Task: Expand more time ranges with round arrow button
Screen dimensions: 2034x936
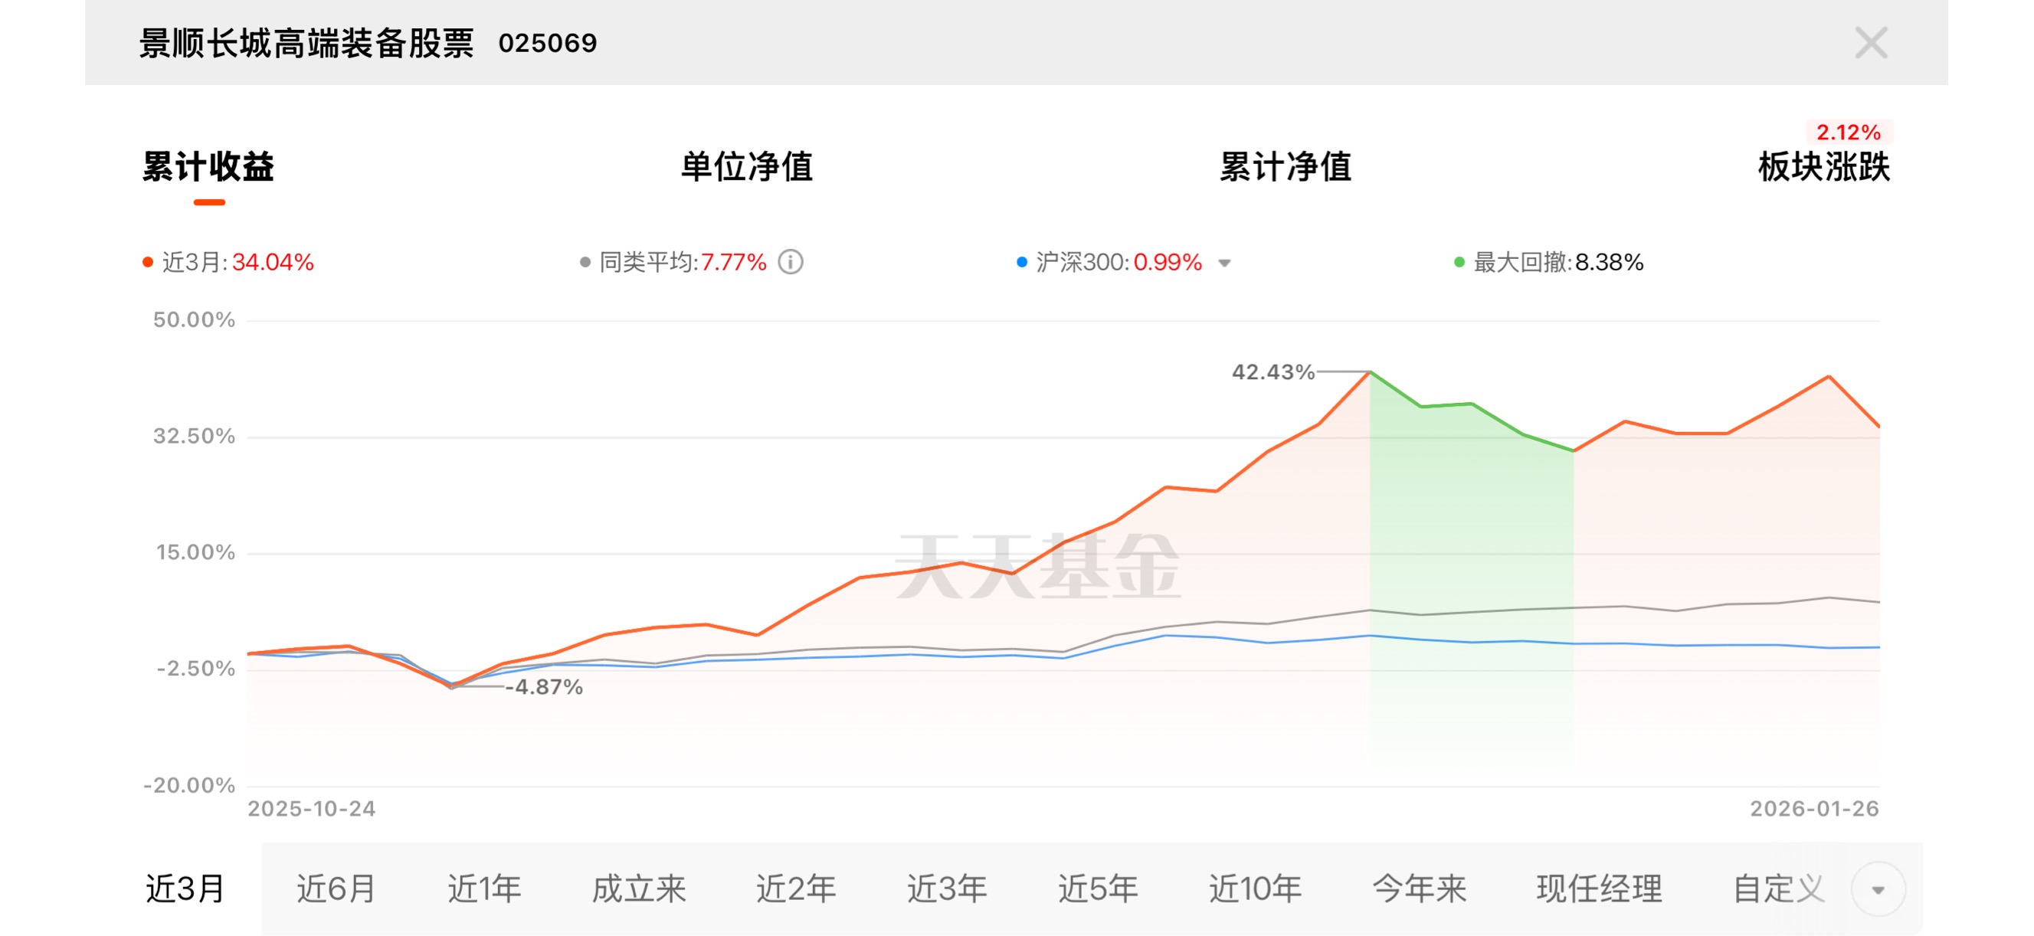Action: (1878, 889)
